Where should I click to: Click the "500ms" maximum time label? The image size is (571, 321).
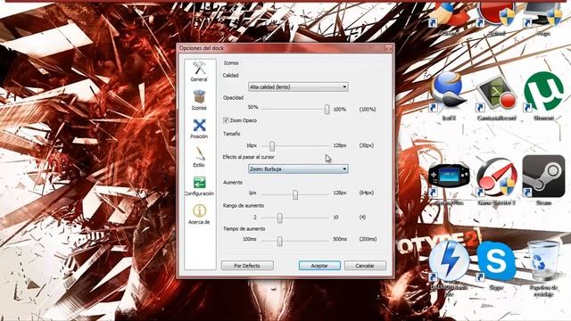(x=340, y=239)
